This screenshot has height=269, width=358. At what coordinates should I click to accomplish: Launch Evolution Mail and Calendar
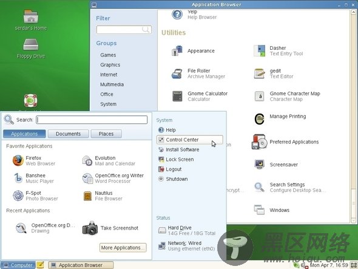(x=109, y=161)
